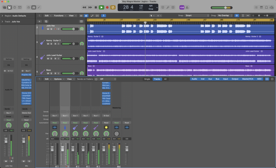The width and height of the screenshot is (276, 168).
Task: Solo the Kenny Guitar 2 track
Action: [x=51, y=44]
